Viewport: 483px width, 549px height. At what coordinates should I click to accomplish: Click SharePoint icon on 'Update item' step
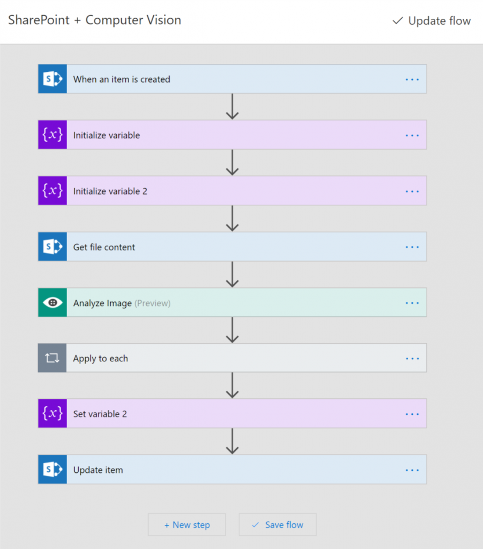pos(52,470)
